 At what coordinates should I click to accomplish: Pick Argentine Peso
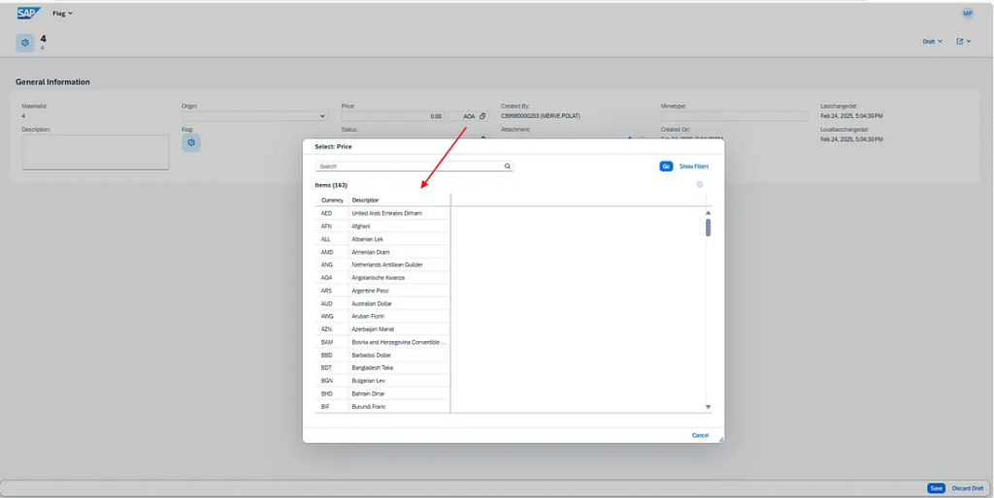coord(370,291)
